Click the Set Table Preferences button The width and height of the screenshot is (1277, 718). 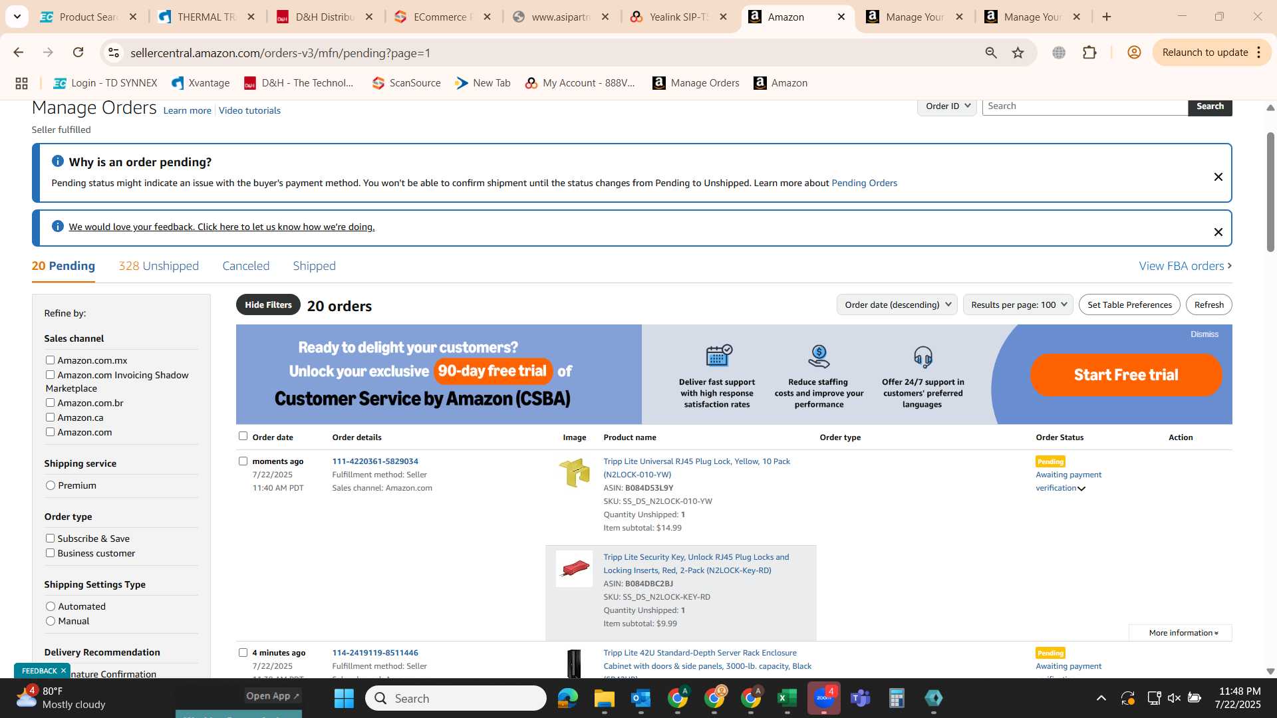1129,304
